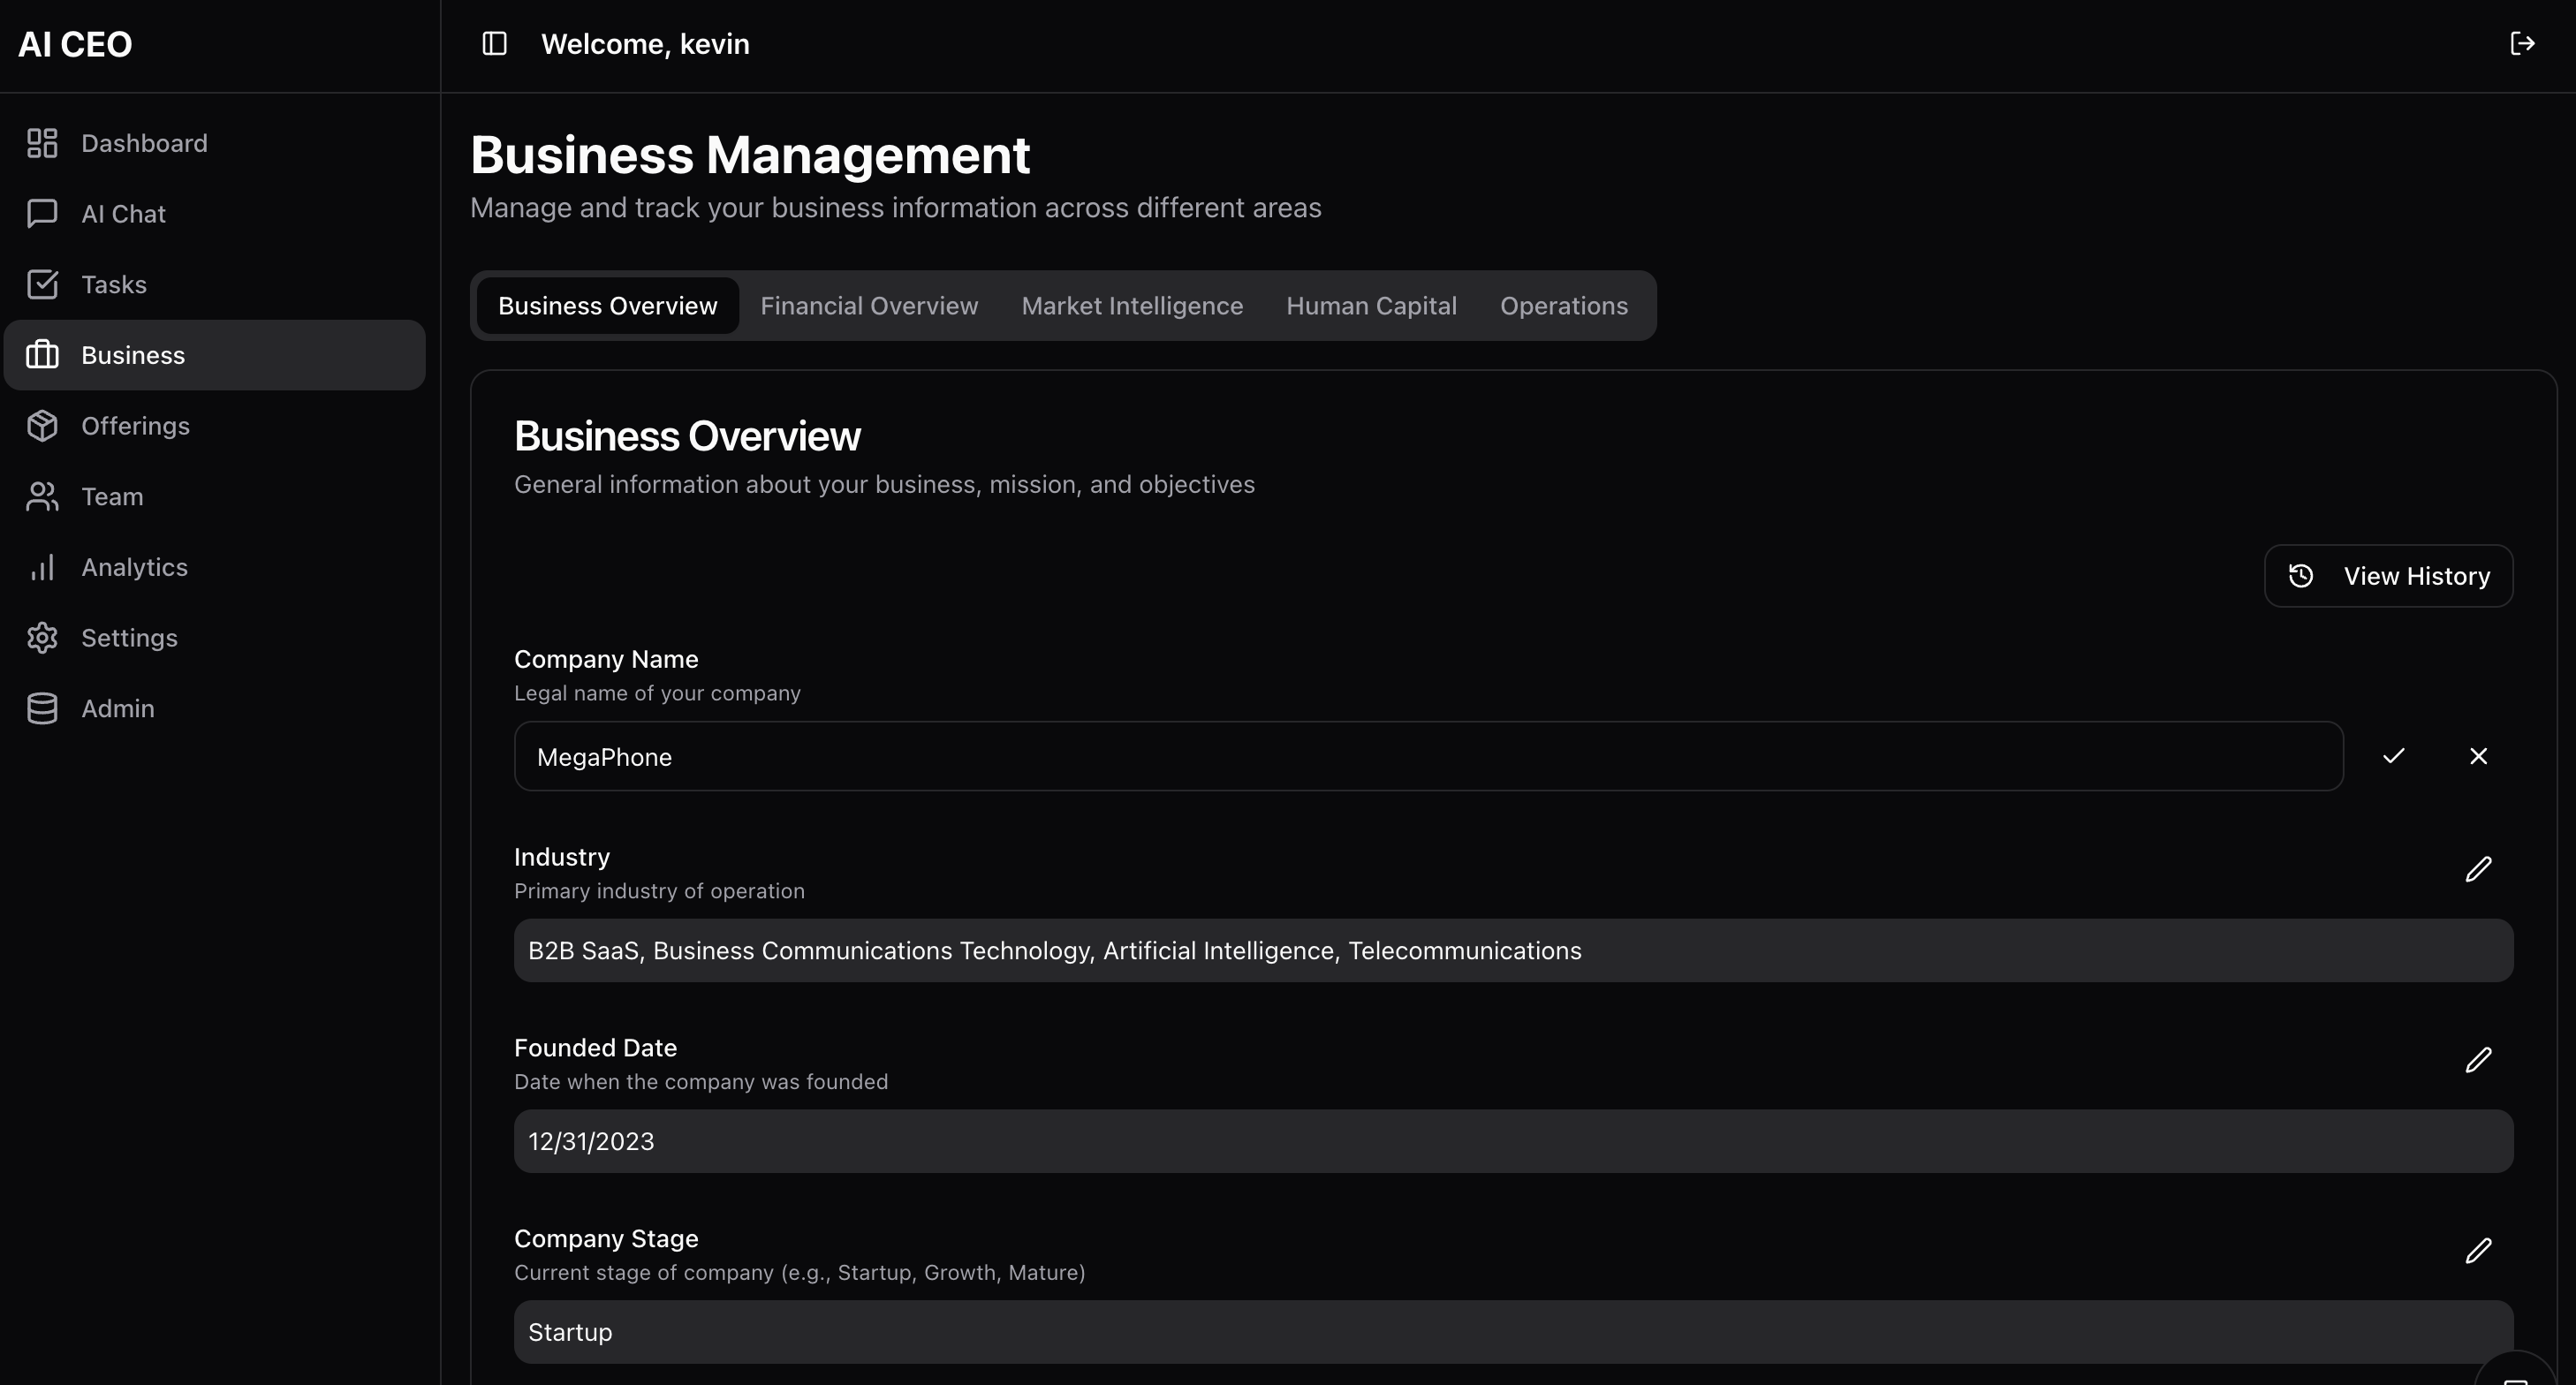Open Analytics from sidebar
2576x1385 pixels.
[134, 567]
